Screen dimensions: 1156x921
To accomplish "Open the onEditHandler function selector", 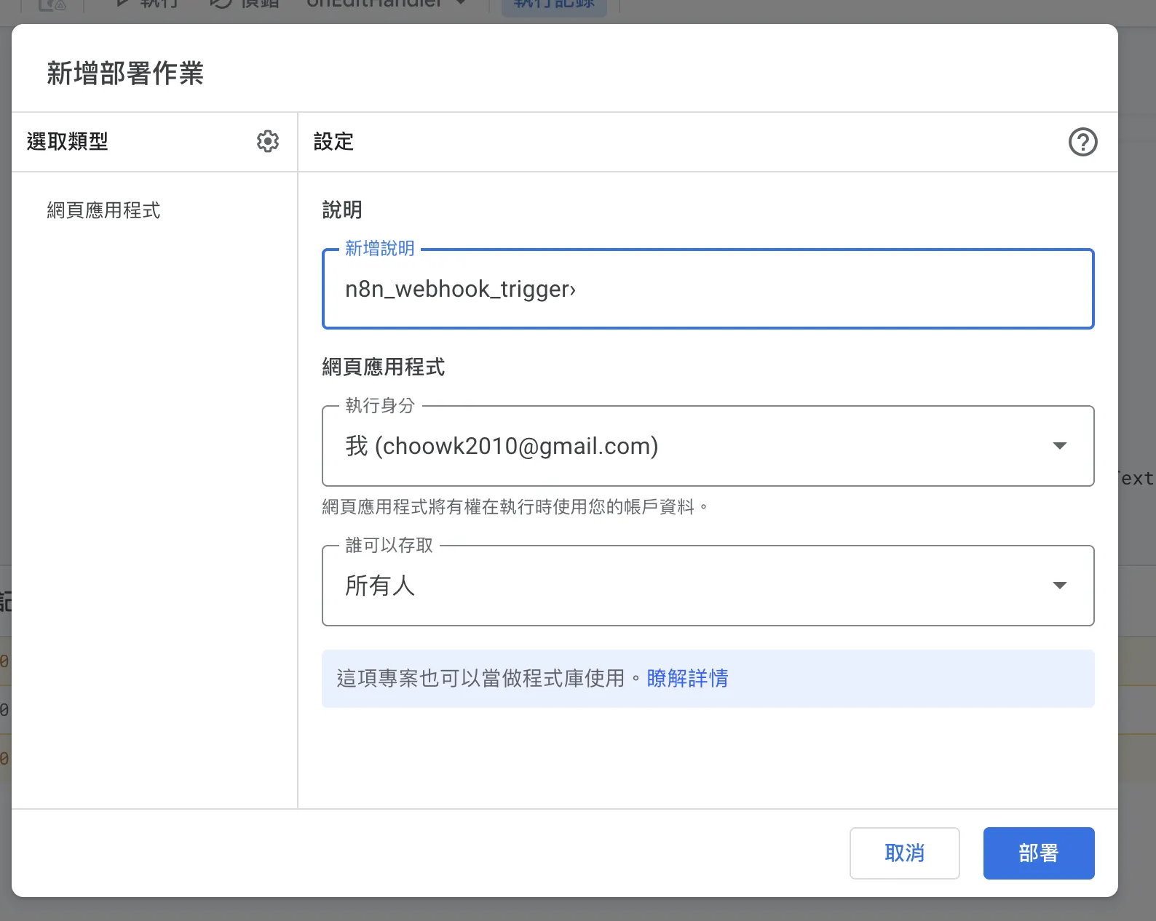I will point(386,4).
